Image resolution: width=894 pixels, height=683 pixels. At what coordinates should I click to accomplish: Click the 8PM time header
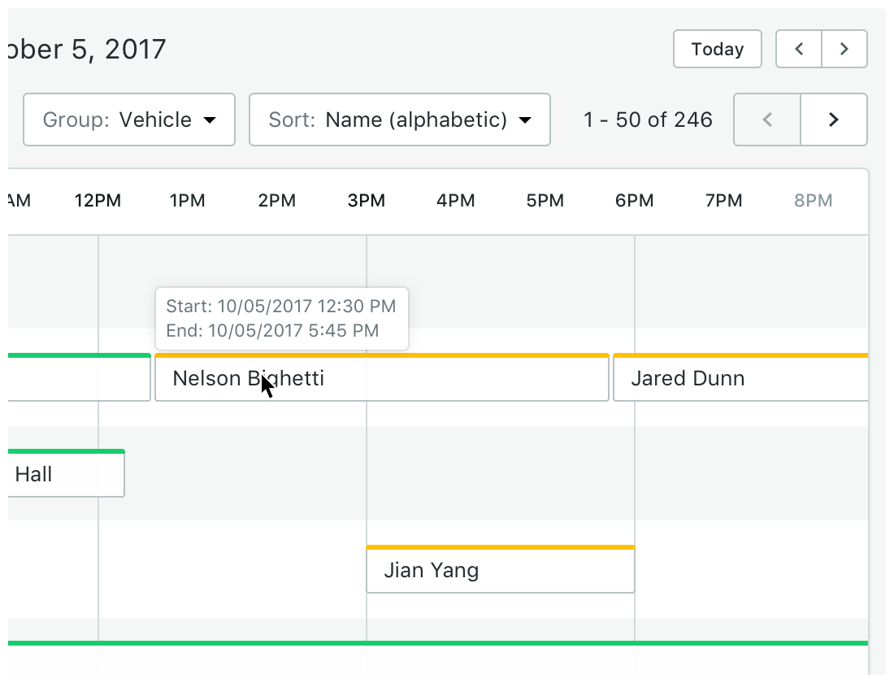(813, 200)
